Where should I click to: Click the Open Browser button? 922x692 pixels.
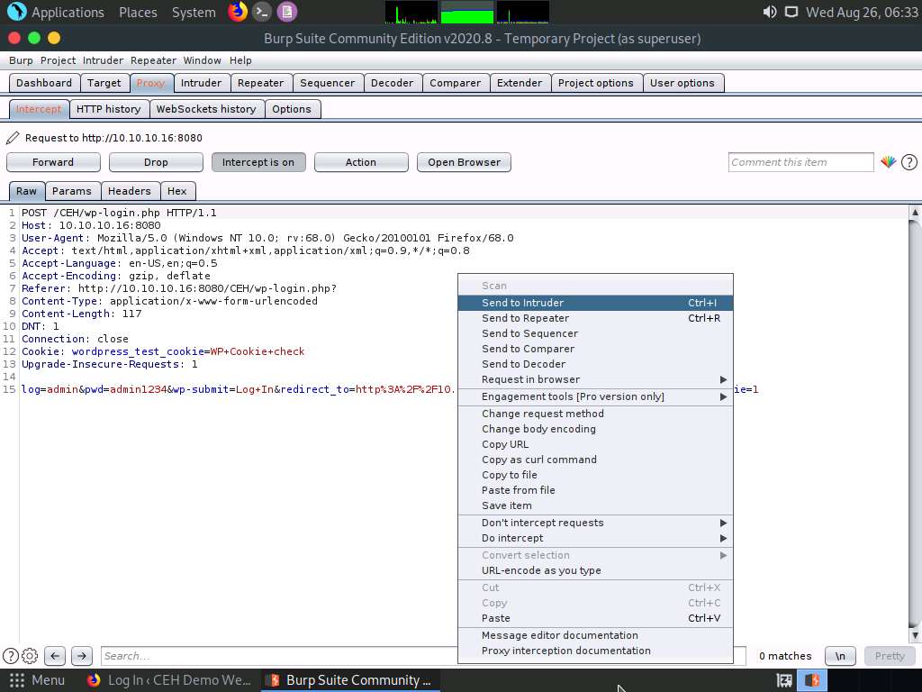(x=464, y=162)
